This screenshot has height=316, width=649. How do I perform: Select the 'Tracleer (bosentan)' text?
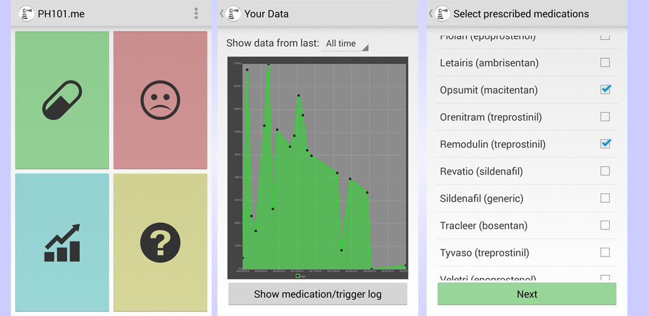[x=484, y=226]
